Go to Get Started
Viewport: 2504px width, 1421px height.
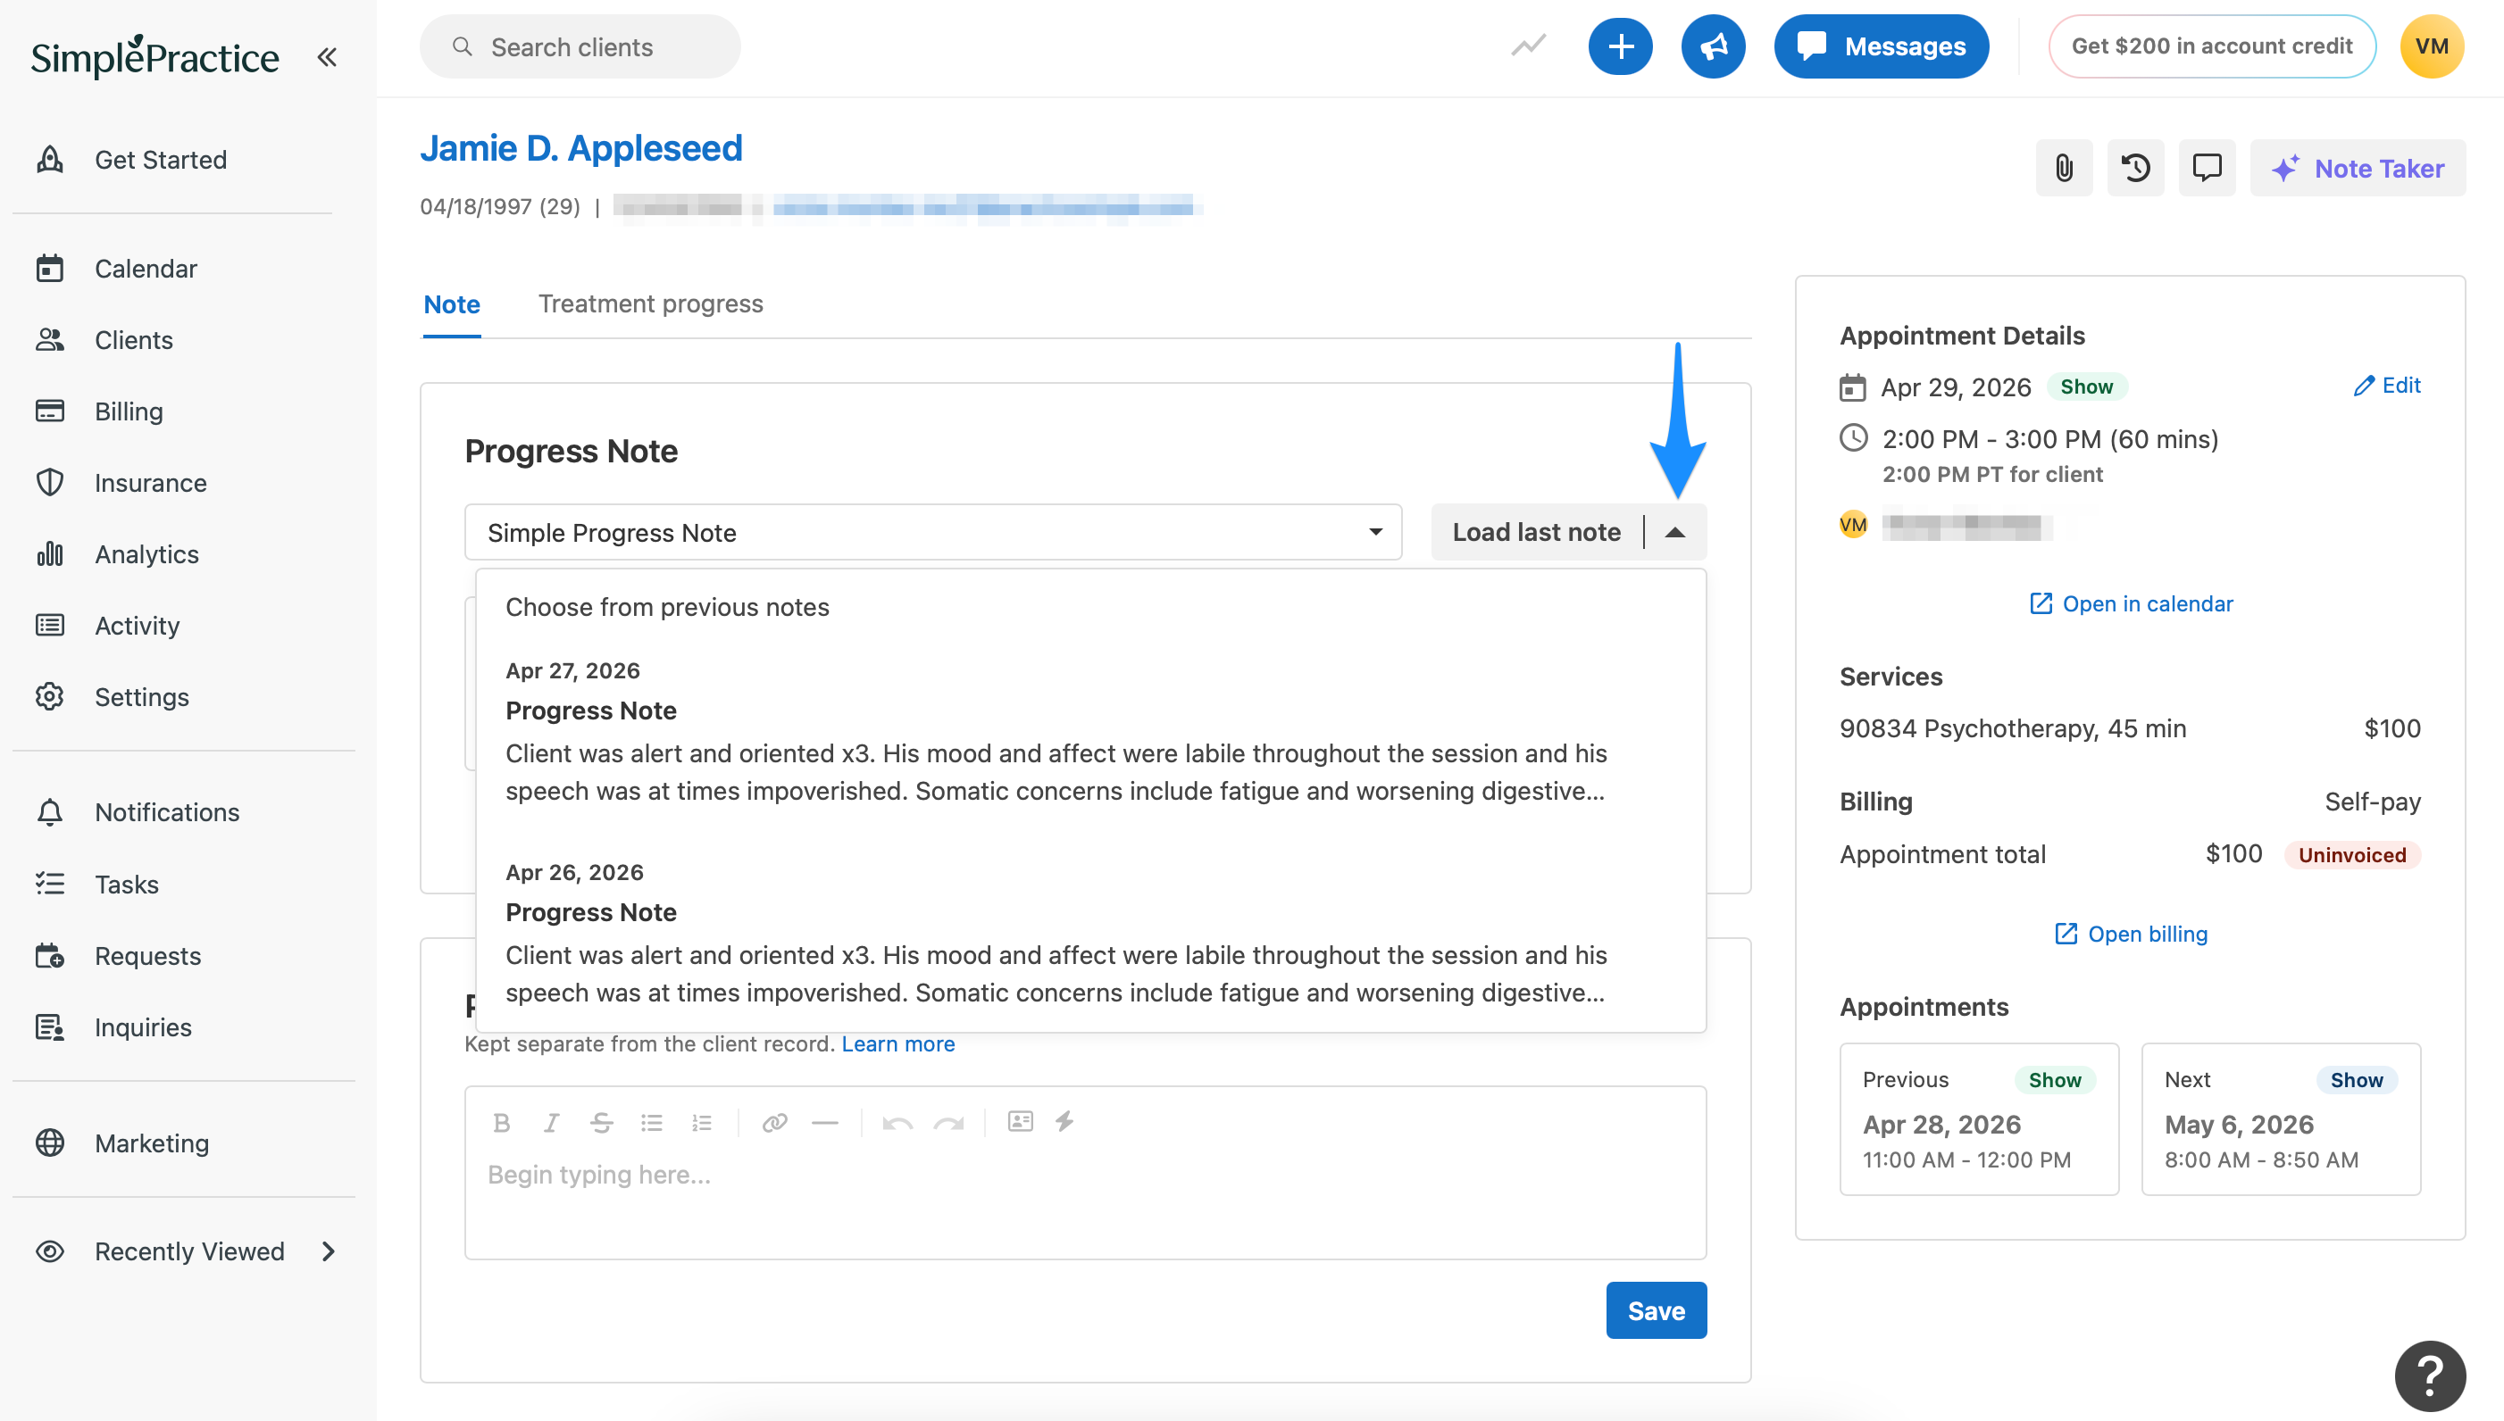160,159
